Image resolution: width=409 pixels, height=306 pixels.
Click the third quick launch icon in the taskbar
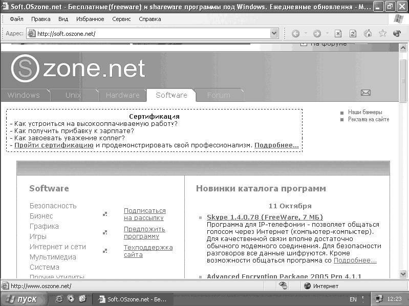click(82, 299)
